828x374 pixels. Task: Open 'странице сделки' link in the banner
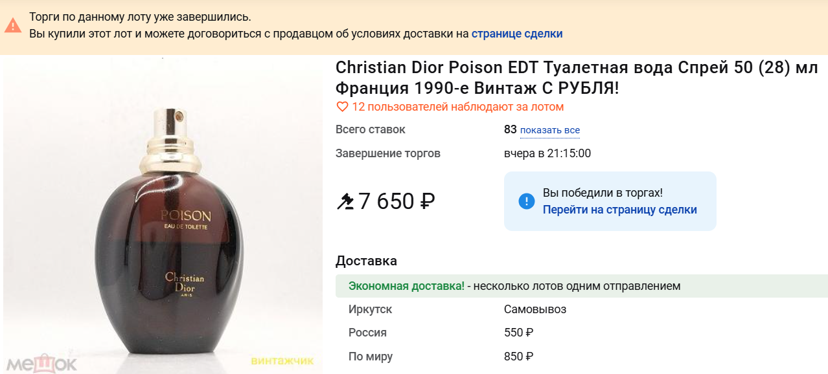coord(516,34)
